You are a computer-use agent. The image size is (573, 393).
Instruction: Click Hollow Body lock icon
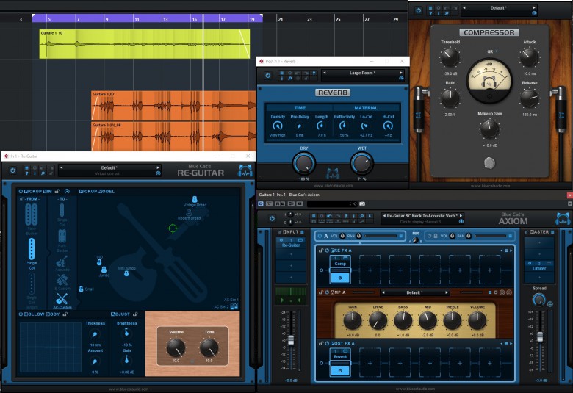point(65,314)
